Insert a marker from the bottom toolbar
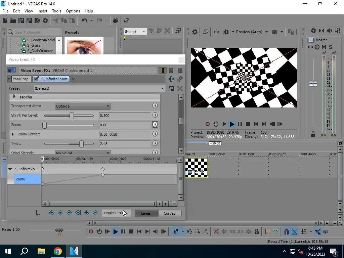344x258 pixels. click(267, 232)
